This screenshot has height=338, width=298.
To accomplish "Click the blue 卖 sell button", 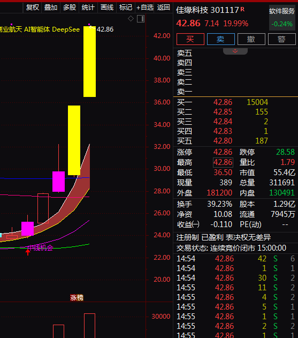I will (x=221, y=39).
